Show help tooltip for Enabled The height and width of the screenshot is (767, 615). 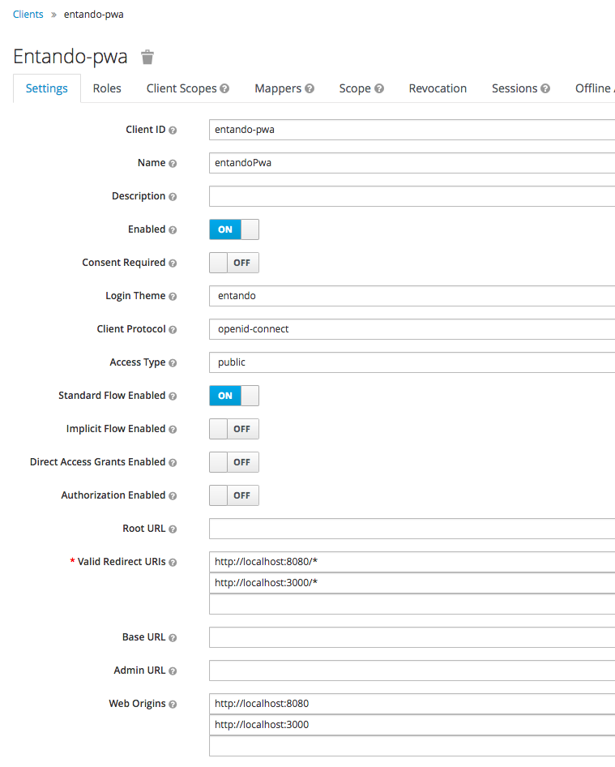tap(173, 230)
